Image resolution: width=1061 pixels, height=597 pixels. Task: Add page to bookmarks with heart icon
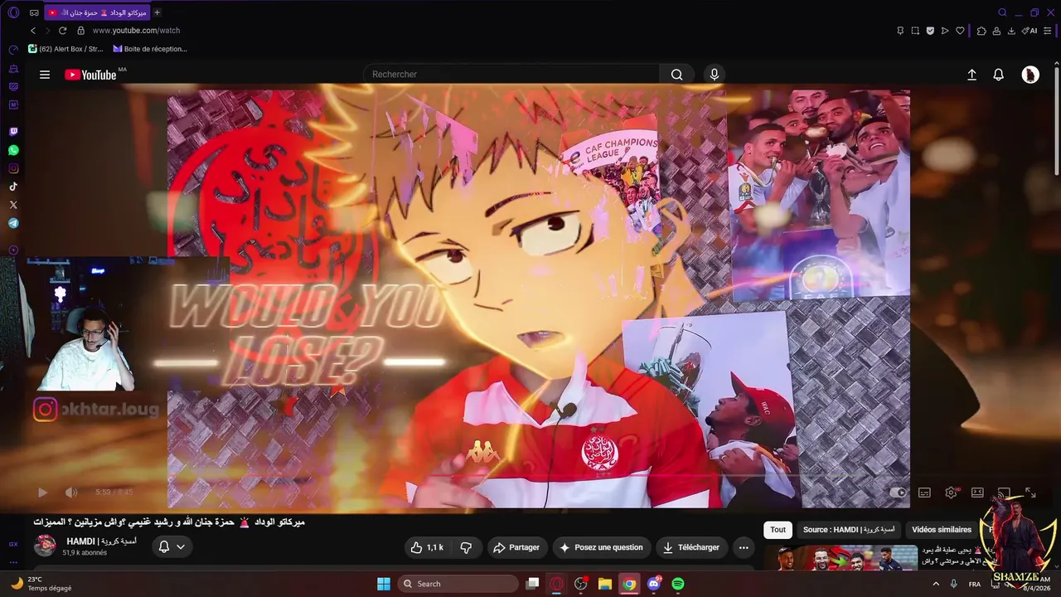[x=960, y=31]
